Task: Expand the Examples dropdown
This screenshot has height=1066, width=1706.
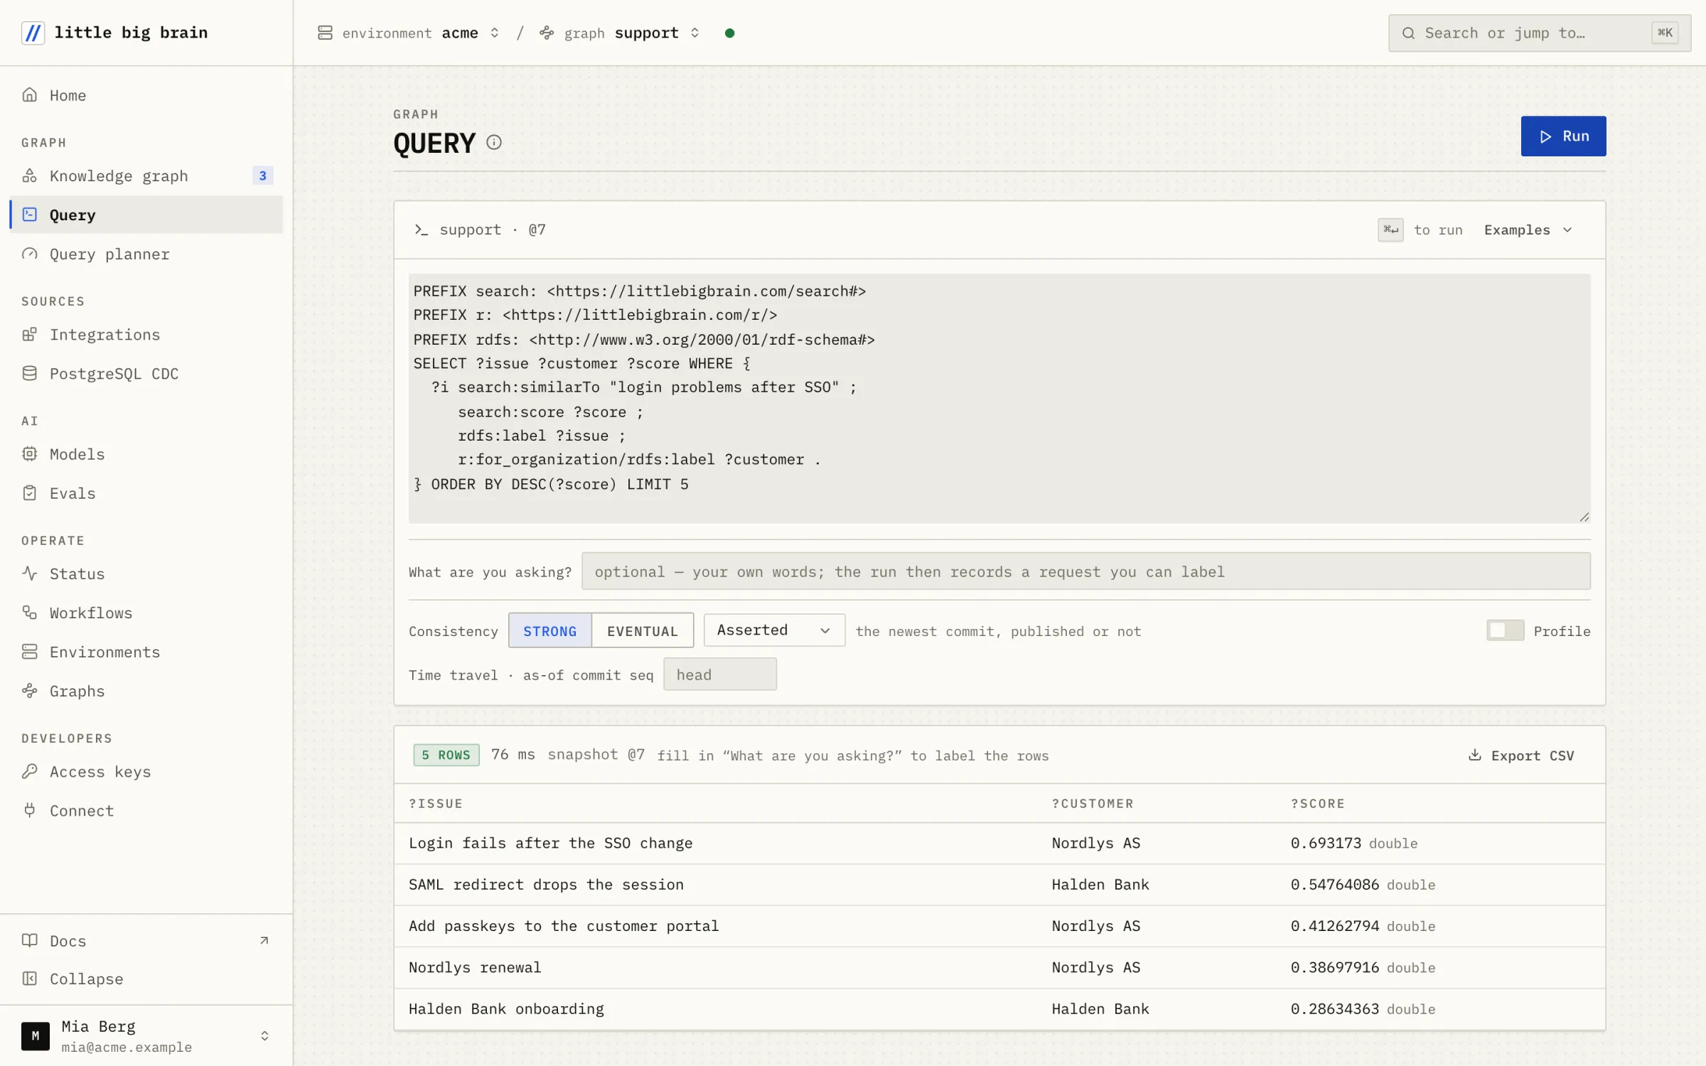Action: click(x=1528, y=230)
